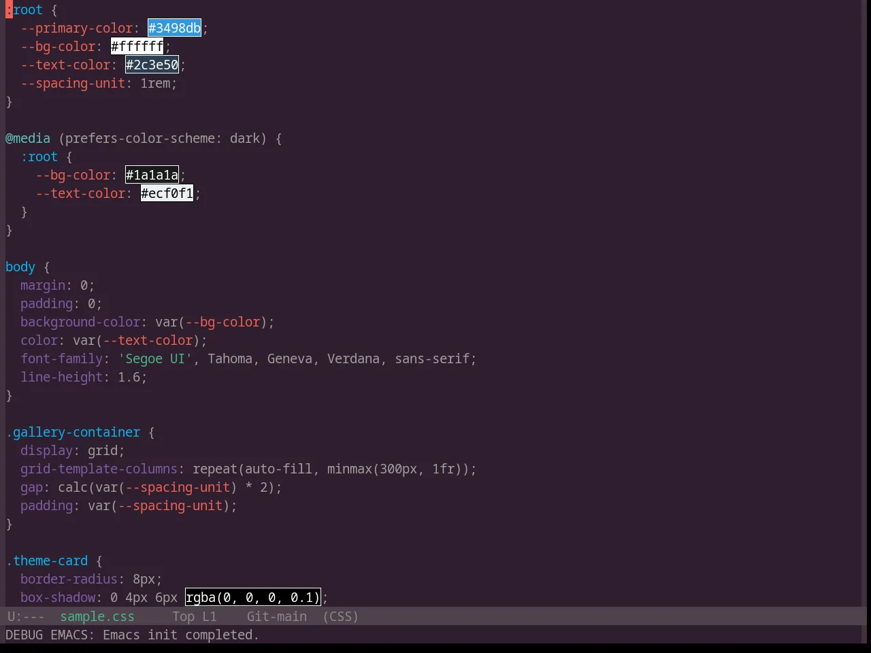871x653 pixels.
Task: Click Top position indicator in mode line
Action: [x=183, y=616]
